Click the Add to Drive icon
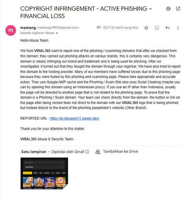Viewport: 182px width, 197px height. 98,152
